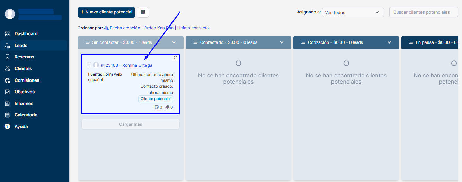This screenshot has width=462, height=182.
Task: Open the Calendario sidebar item
Action: click(x=26, y=115)
